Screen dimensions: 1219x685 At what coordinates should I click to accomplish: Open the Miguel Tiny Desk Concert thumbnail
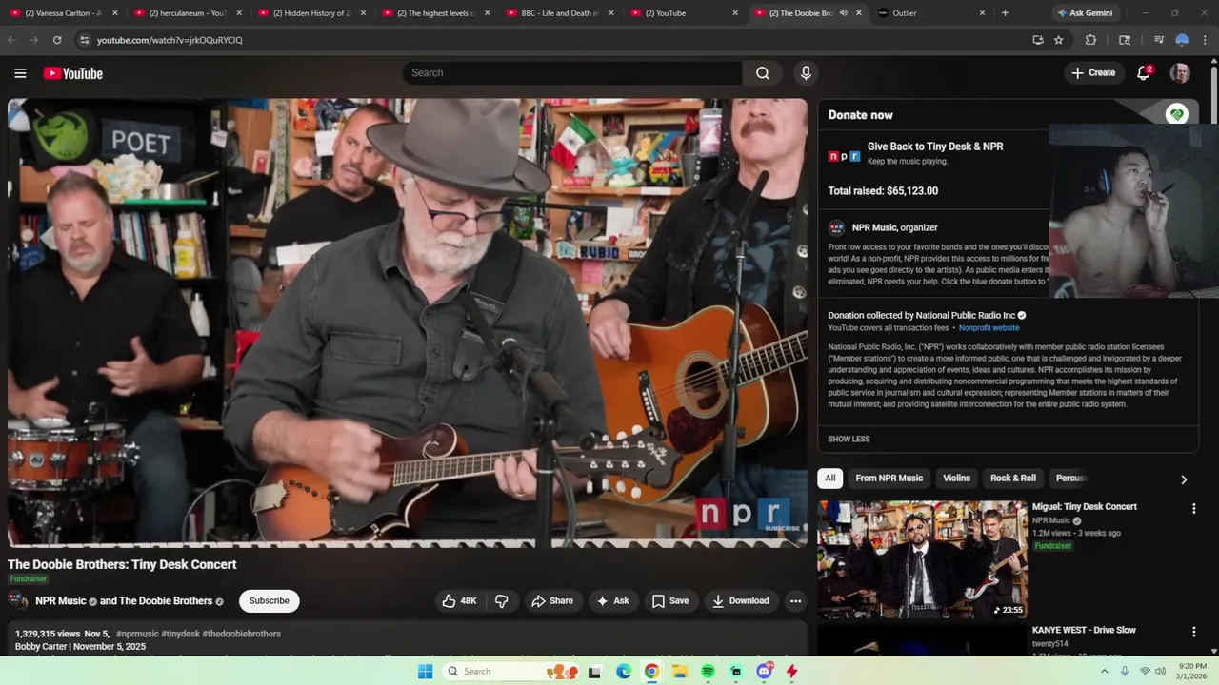pyautogui.click(x=922, y=559)
